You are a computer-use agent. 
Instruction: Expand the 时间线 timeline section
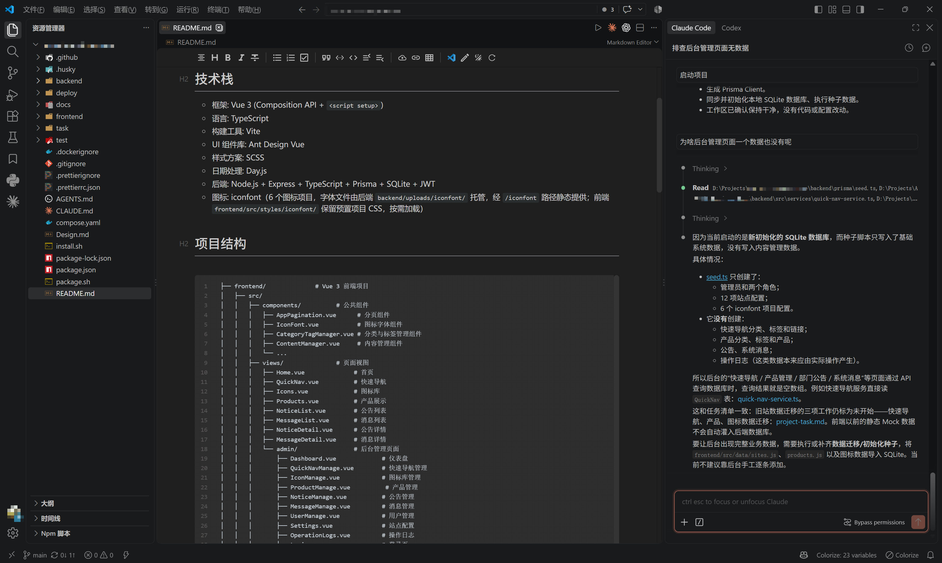click(90, 519)
